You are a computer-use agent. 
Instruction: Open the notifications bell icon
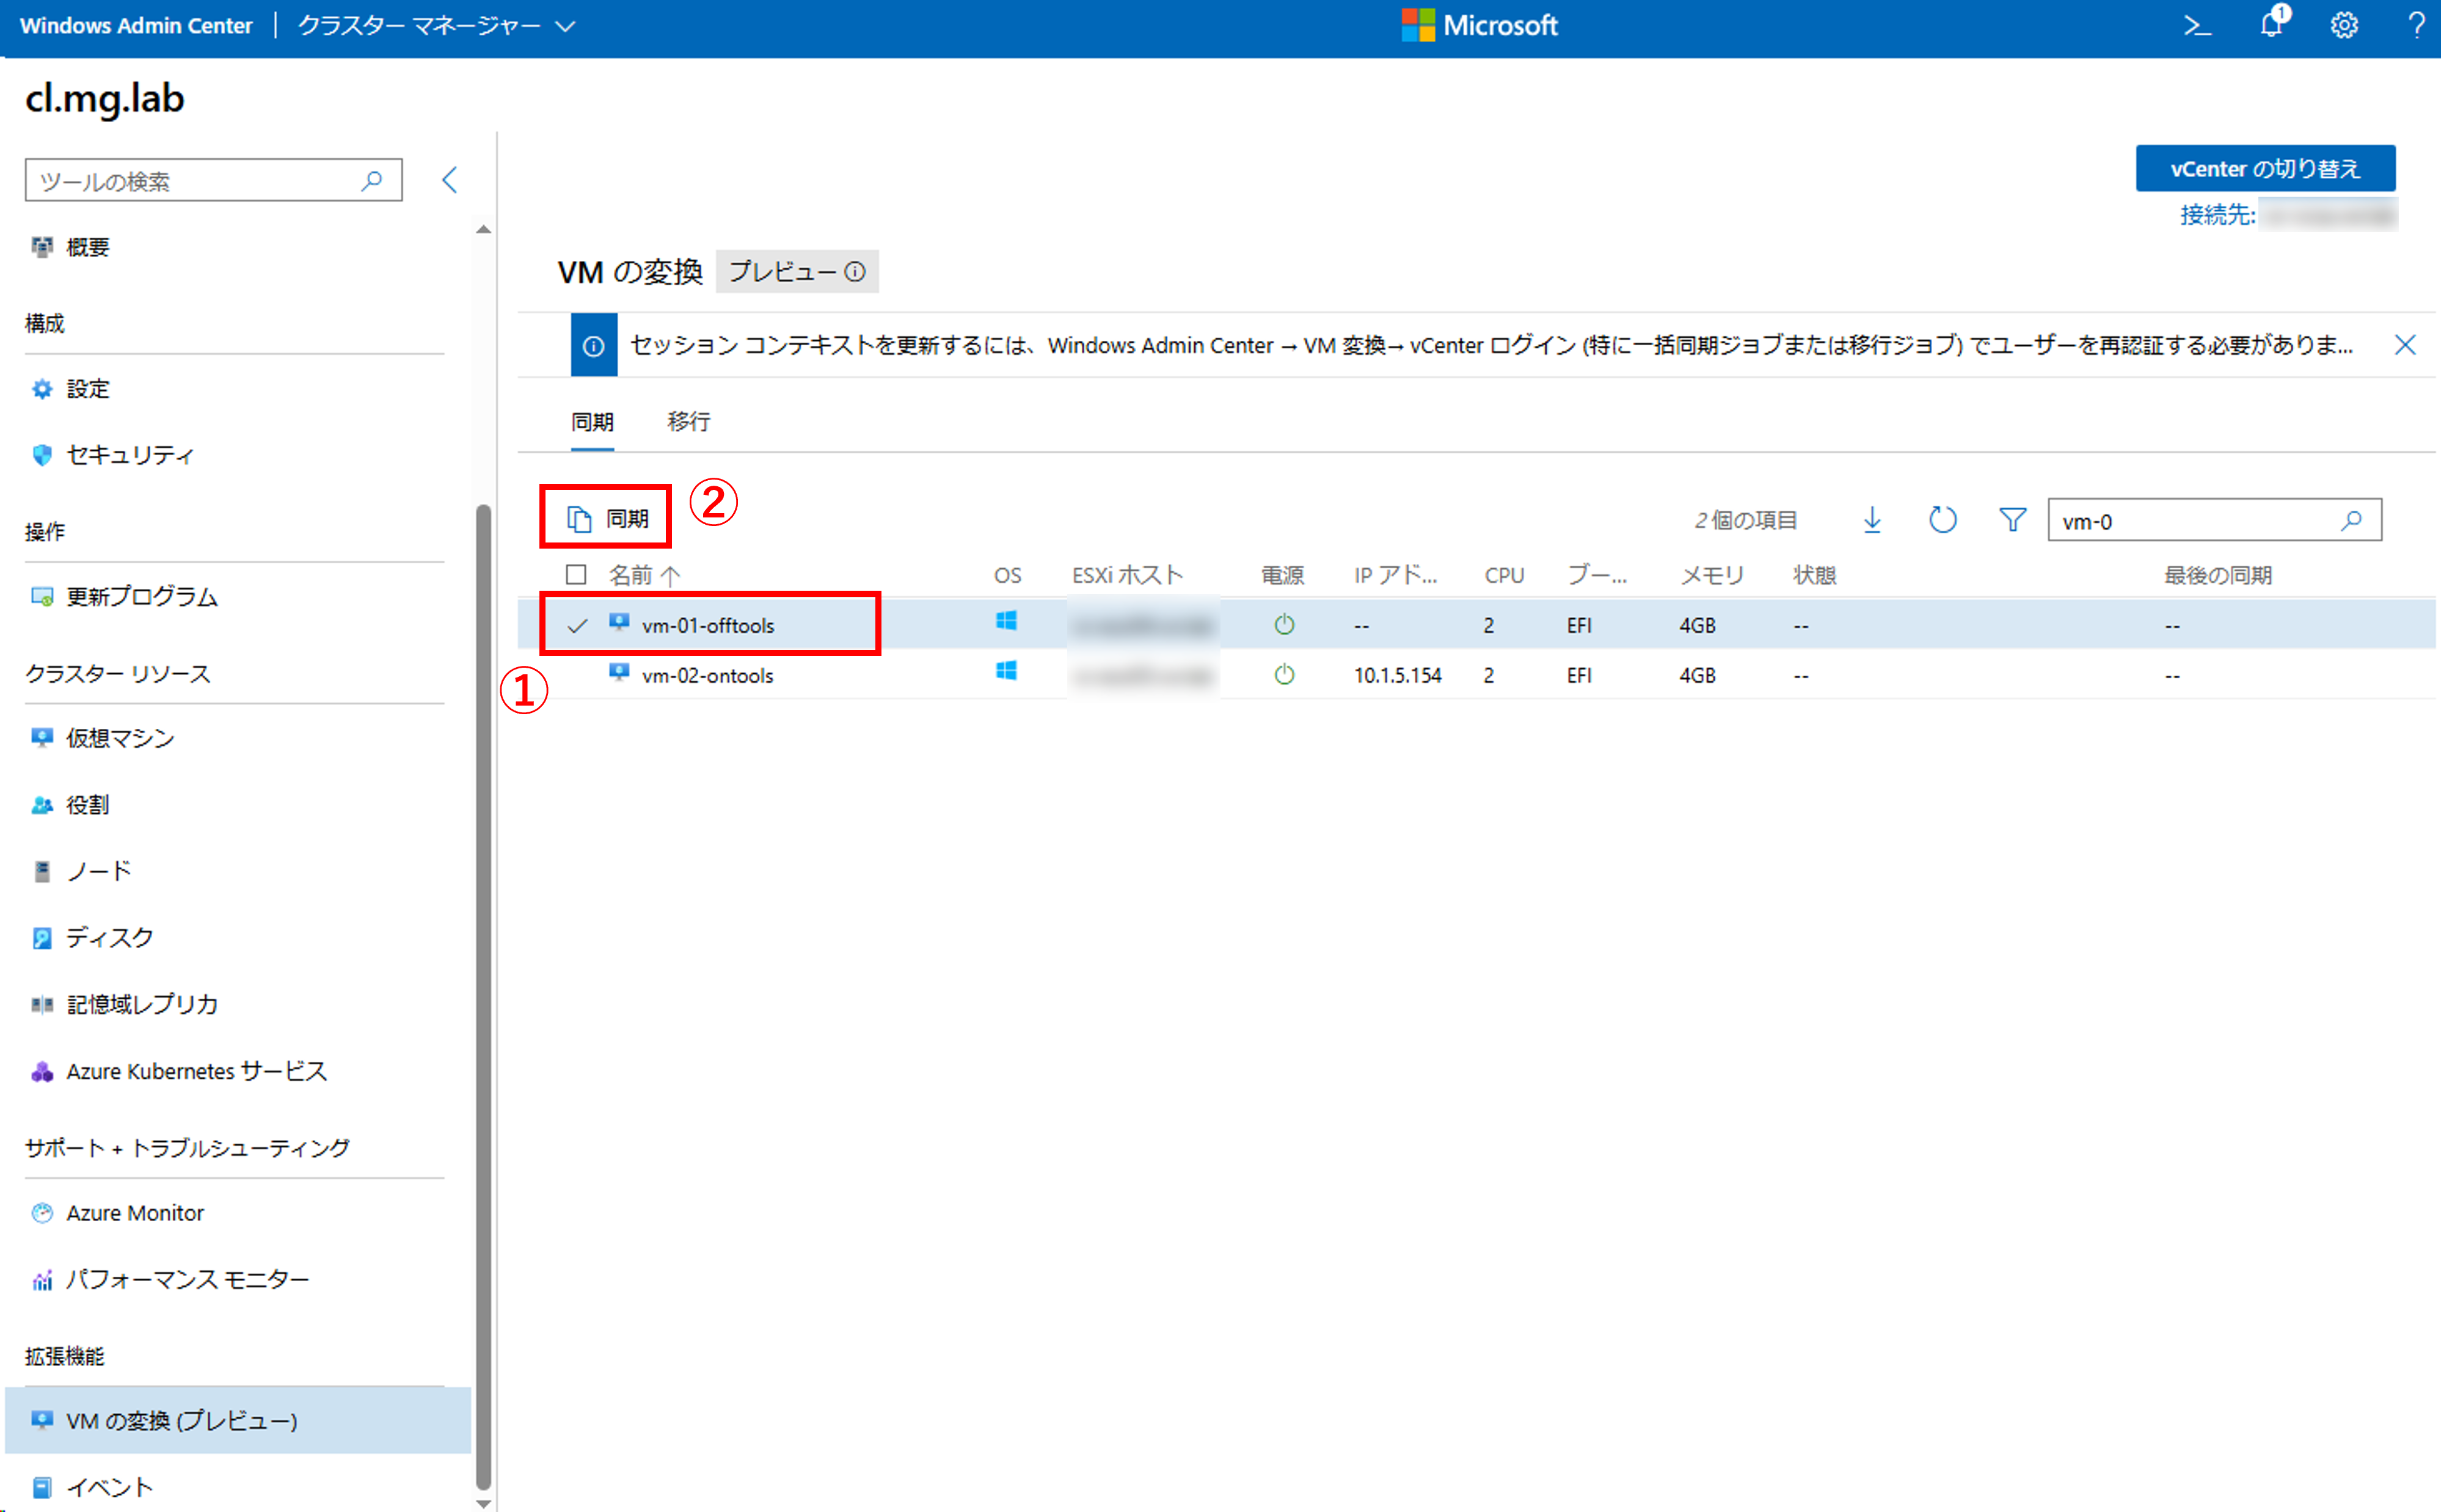pyautogui.click(x=2271, y=24)
